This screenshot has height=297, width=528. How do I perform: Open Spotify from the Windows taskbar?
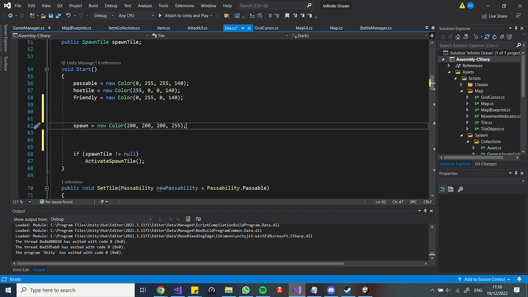(262, 290)
